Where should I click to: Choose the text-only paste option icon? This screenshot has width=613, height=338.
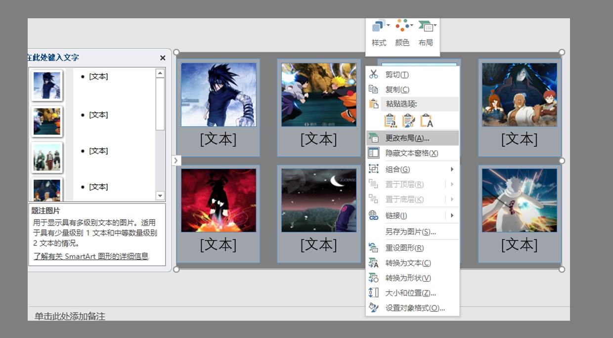[426, 120]
